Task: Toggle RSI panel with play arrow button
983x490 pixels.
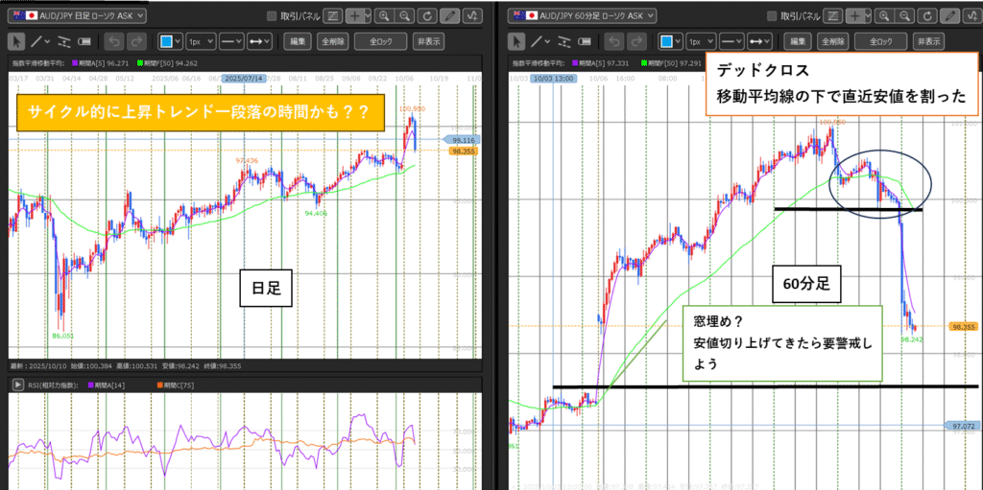Action: [17, 385]
